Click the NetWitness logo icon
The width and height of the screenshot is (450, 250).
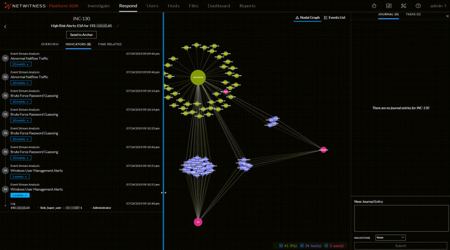pyautogui.click(x=8, y=6)
